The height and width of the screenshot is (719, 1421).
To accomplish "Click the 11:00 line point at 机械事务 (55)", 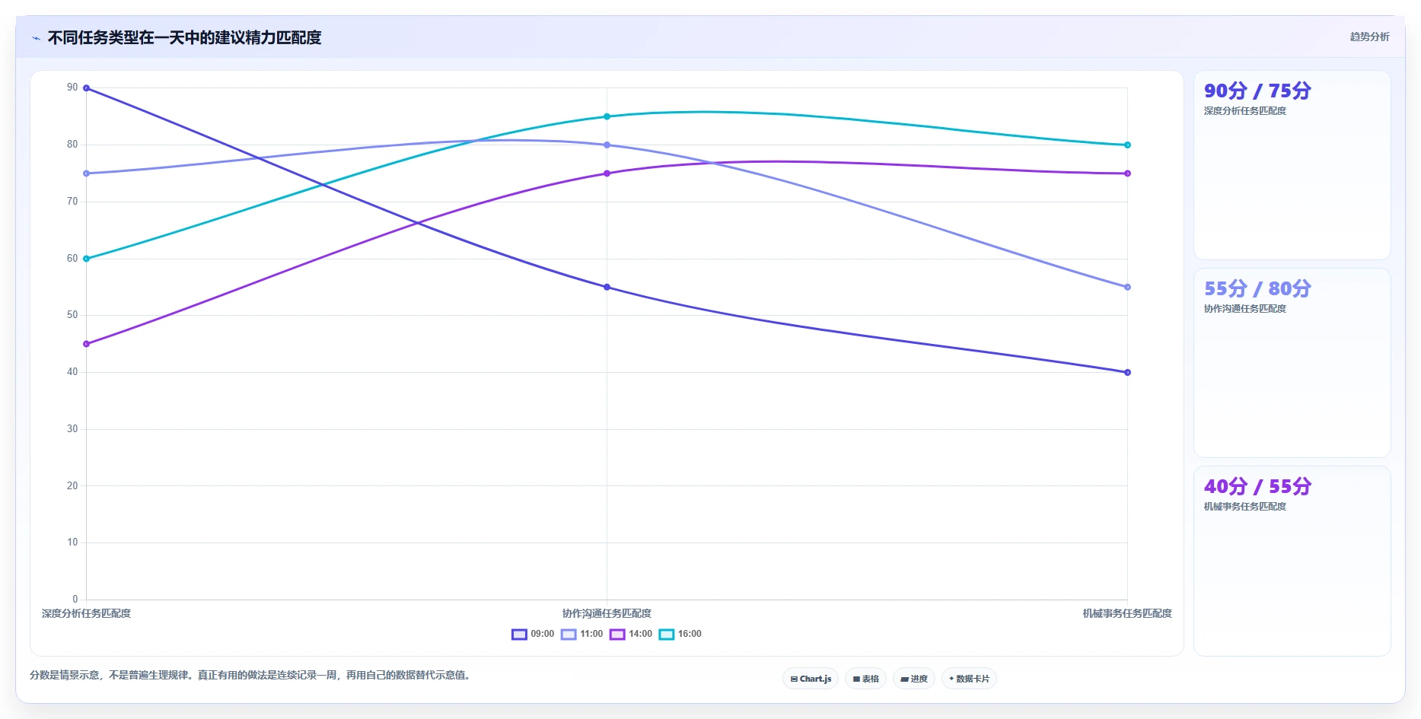I will tap(1127, 287).
